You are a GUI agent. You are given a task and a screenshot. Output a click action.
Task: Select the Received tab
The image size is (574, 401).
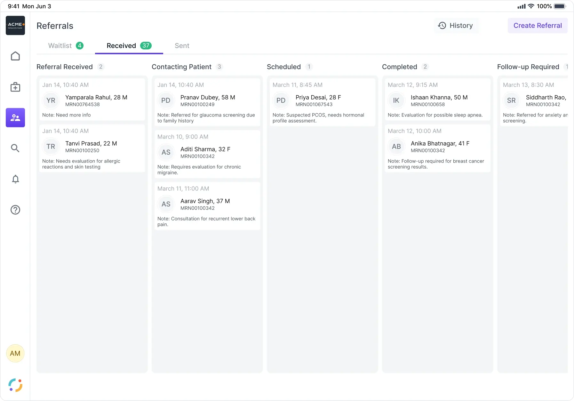click(129, 45)
